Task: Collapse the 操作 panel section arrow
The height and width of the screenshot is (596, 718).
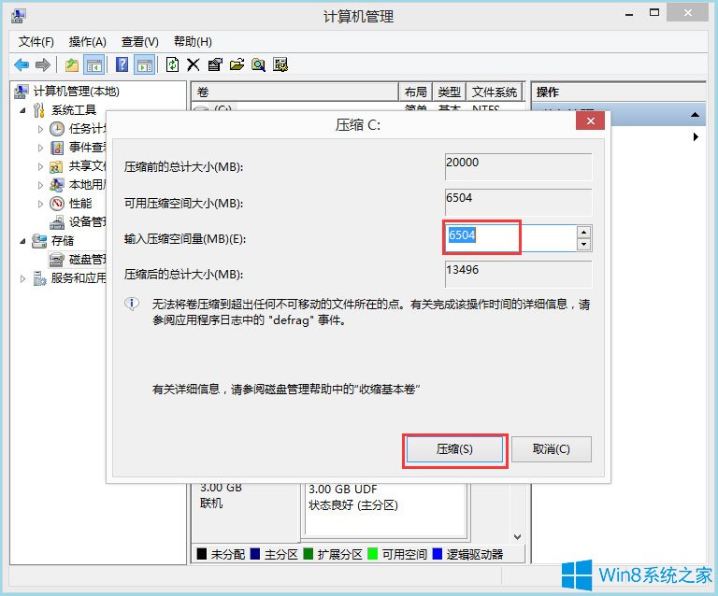Action: [x=696, y=115]
